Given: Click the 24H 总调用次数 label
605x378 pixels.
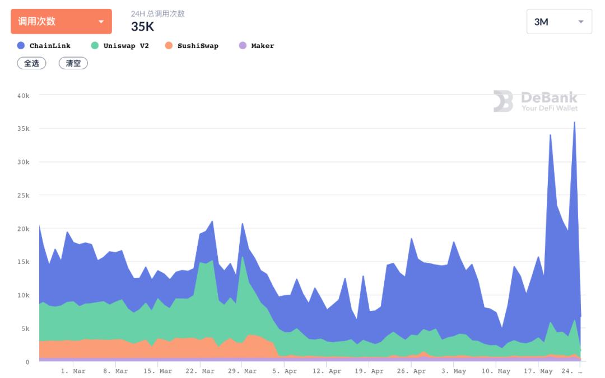Looking at the screenshot, I should [x=158, y=13].
